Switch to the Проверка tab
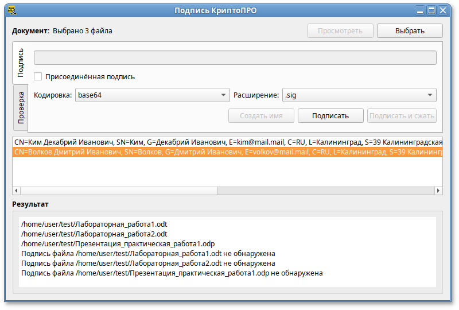This screenshot has width=459, height=310. [x=21, y=107]
